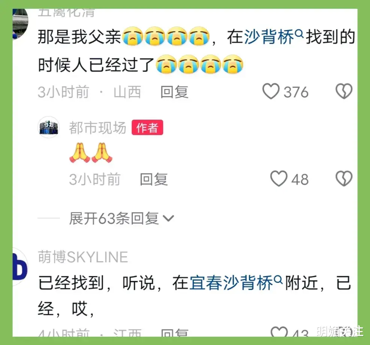Open the 沙背桥 search link

click(x=269, y=37)
